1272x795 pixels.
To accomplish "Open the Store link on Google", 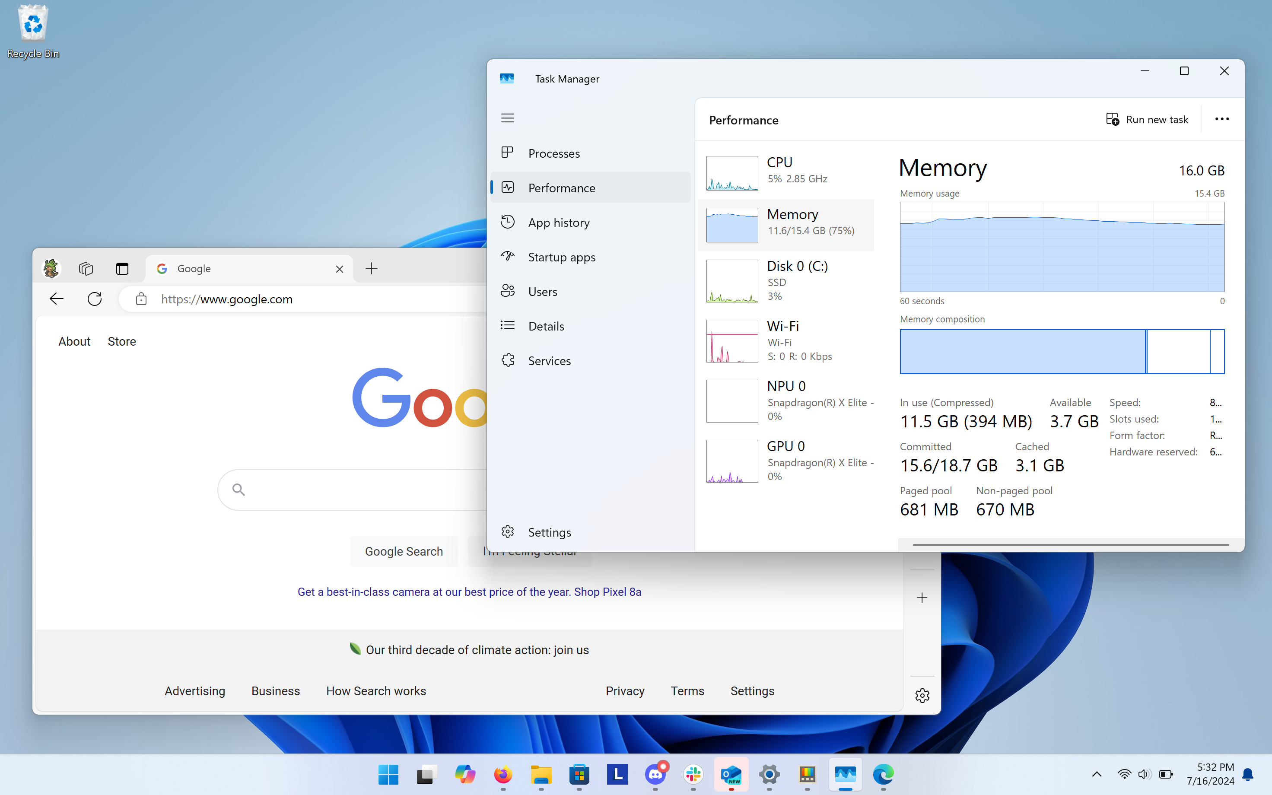I will point(121,342).
